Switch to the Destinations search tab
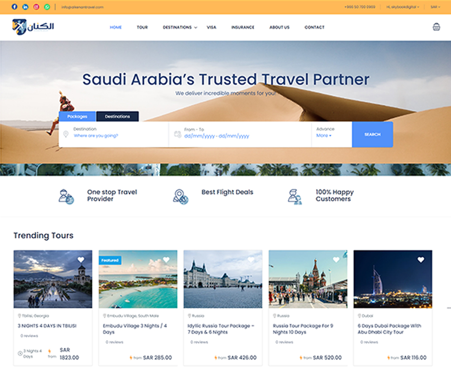451x376 pixels. (117, 117)
